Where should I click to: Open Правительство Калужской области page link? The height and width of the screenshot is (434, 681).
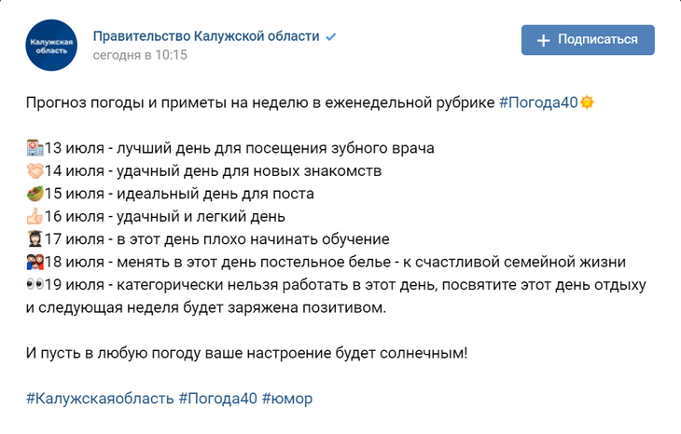pyautogui.click(x=206, y=36)
